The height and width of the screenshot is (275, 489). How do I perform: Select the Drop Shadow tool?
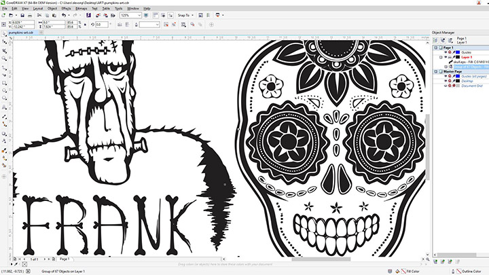coord(4,134)
